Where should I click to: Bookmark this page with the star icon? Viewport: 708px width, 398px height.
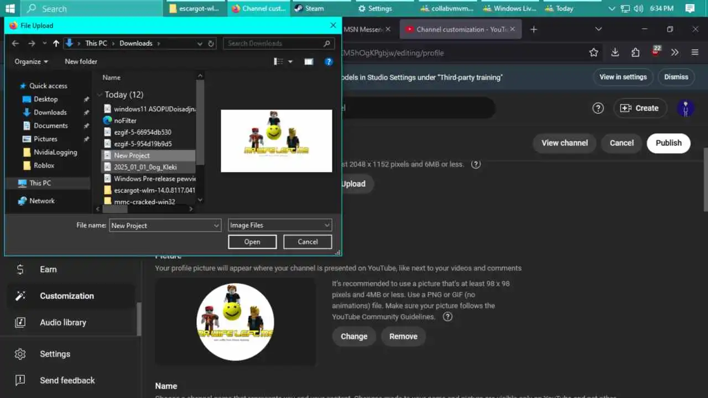(594, 53)
